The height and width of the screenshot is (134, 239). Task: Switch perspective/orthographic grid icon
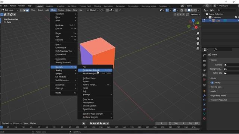point(198,48)
